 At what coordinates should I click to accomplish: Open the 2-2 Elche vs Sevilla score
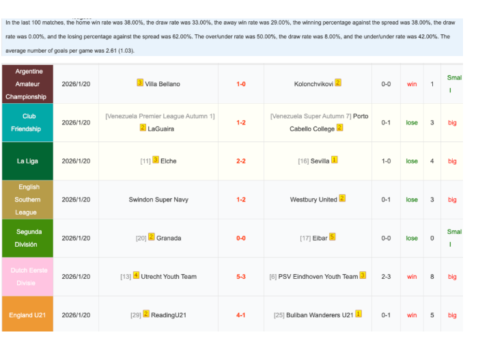point(241,161)
